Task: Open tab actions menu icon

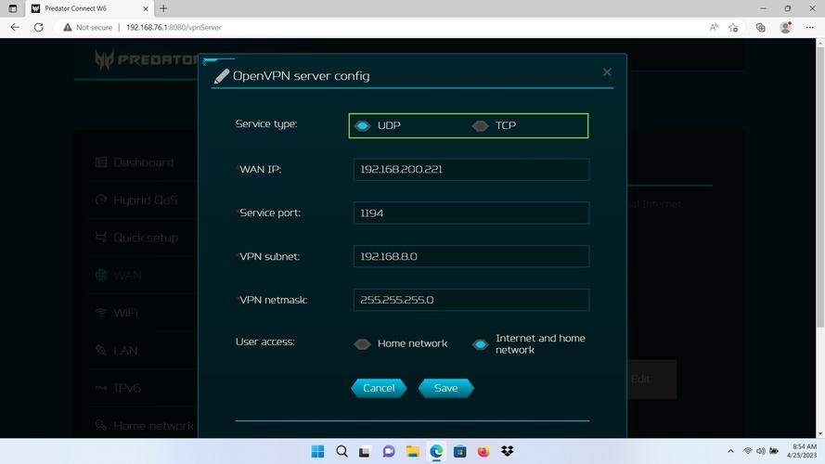Action: tap(13, 8)
